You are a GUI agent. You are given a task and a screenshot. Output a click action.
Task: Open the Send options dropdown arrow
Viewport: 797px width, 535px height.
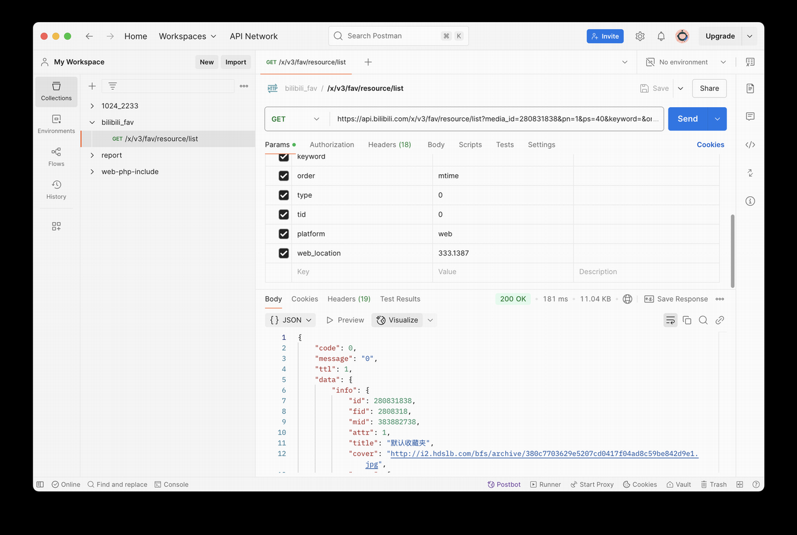pyautogui.click(x=717, y=118)
